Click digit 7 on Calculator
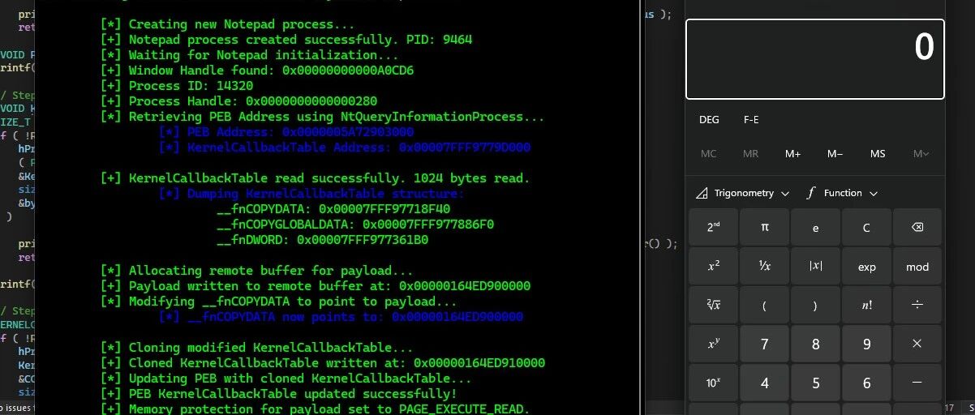The image size is (975, 415). (x=764, y=344)
